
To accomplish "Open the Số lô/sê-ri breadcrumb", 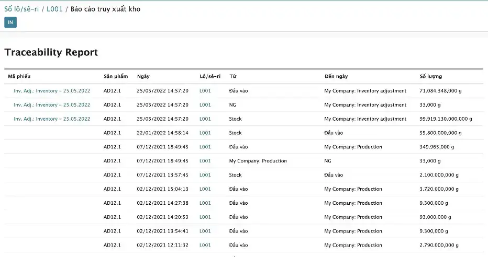I will coord(21,9).
